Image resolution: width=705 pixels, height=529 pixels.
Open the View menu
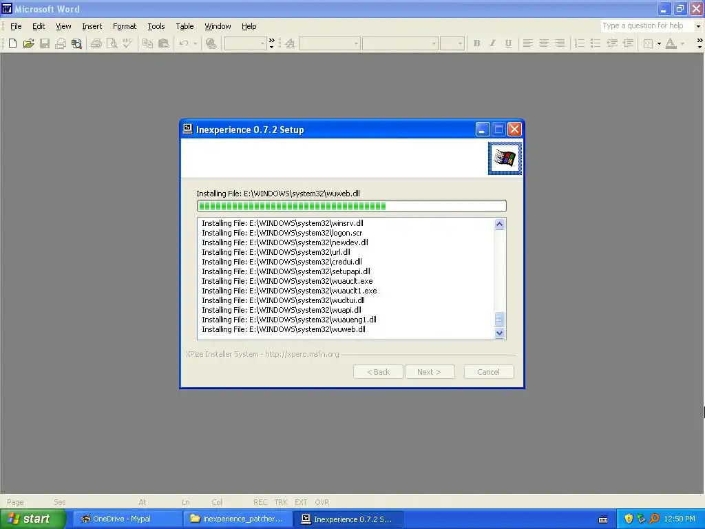(63, 26)
